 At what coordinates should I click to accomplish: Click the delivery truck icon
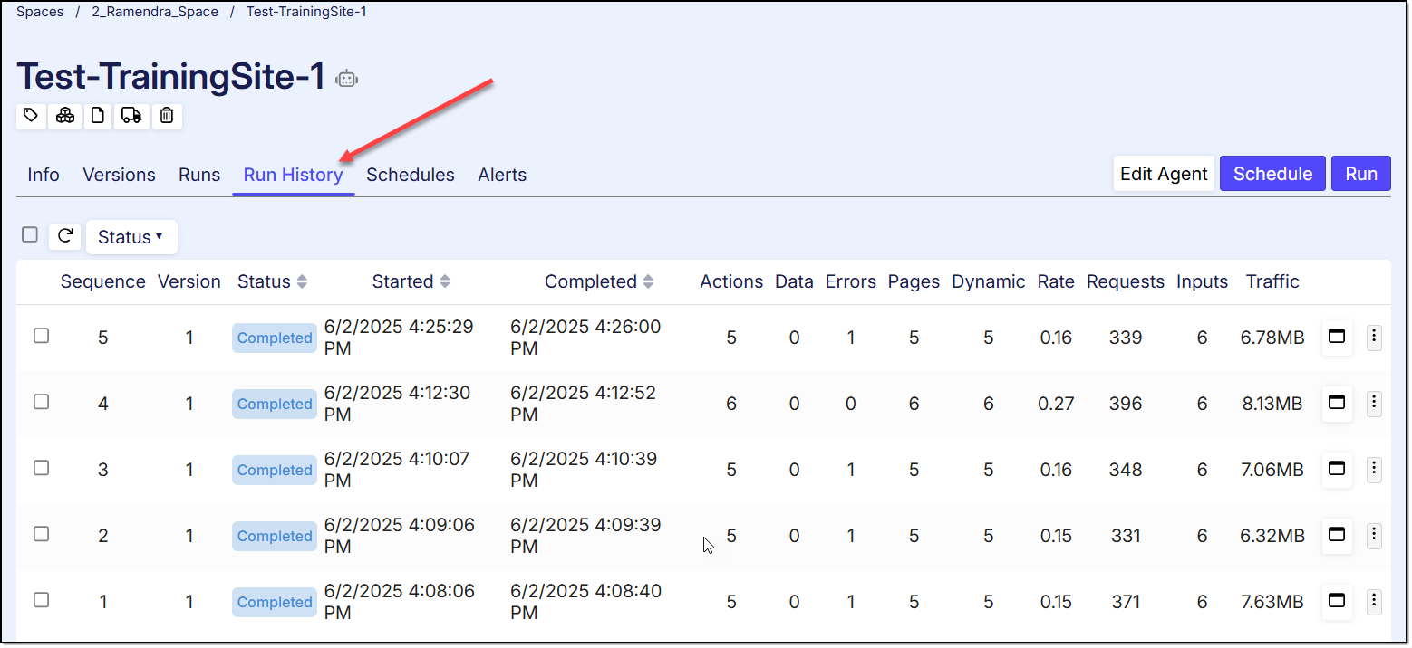131,116
